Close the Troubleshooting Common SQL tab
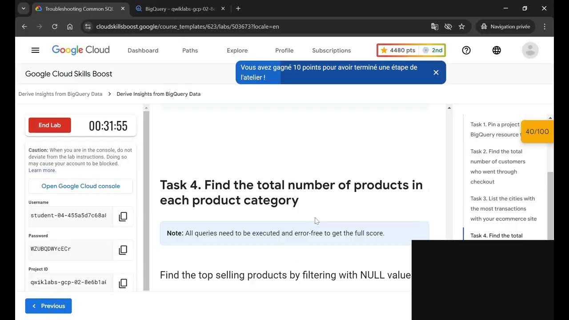Viewport: 569px width, 320px height. [x=123, y=8]
